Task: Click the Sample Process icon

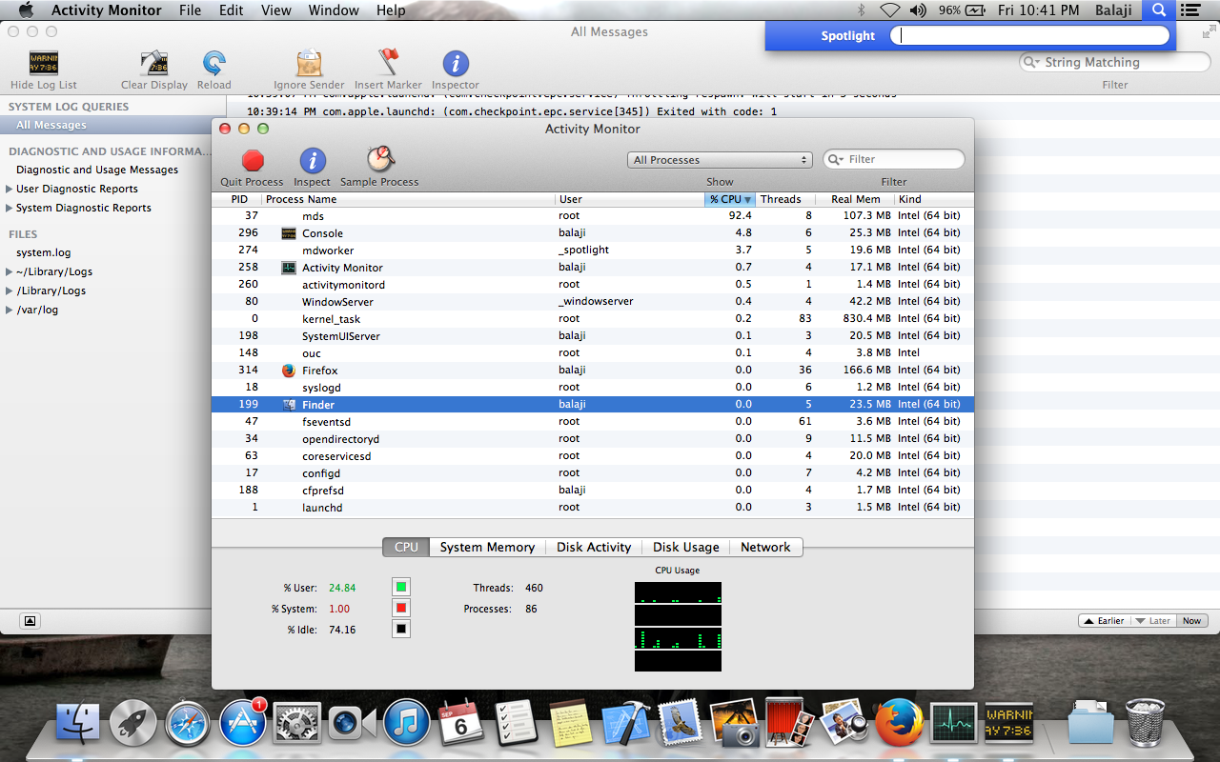Action: (380, 159)
